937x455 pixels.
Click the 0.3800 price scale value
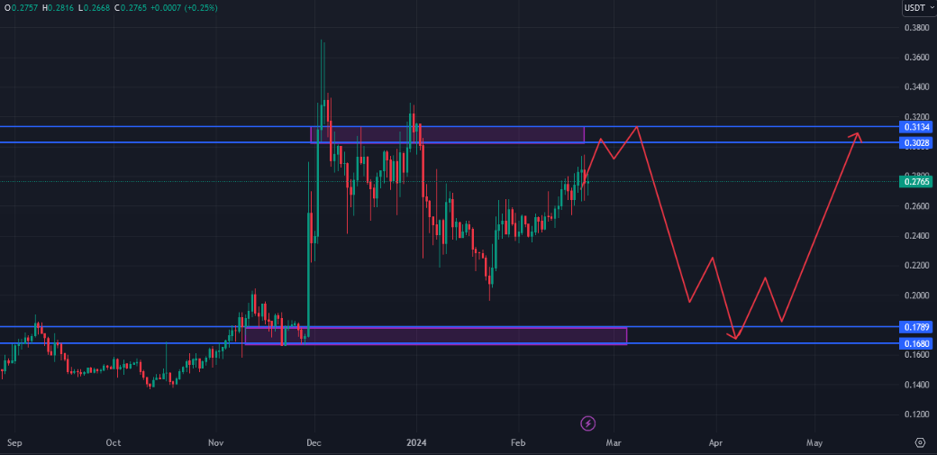tap(916, 28)
